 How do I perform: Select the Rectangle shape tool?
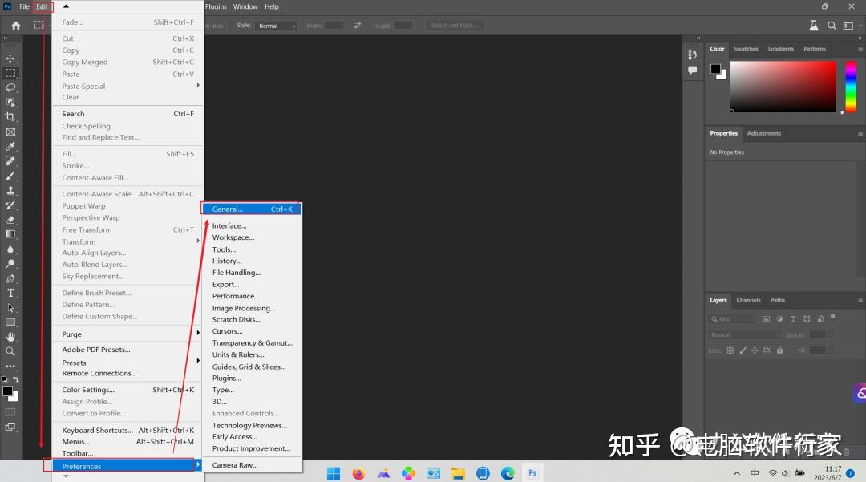coord(10,322)
